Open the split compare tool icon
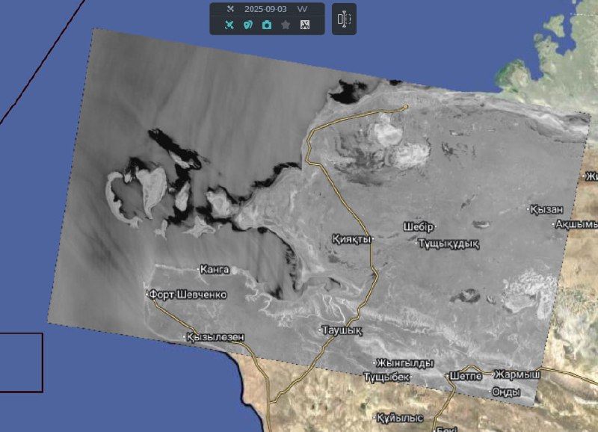This screenshot has height=432, width=598. [x=344, y=19]
